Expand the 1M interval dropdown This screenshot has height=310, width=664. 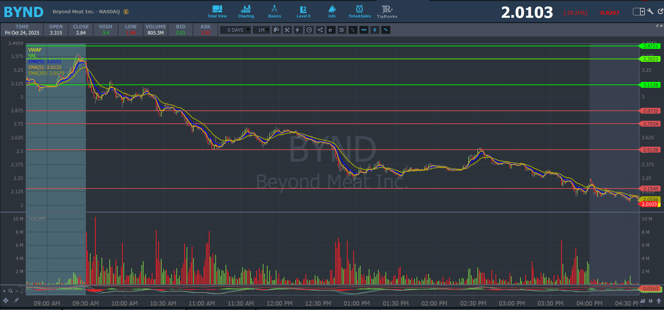click(261, 30)
